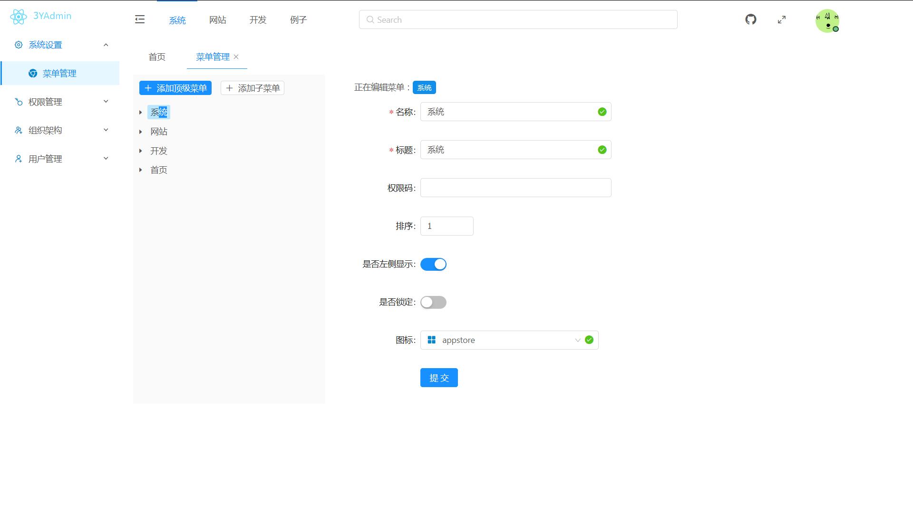The height and width of the screenshot is (513, 913).
Task: Switch to the 网站 top menu
Action: [x=217, y=20]
